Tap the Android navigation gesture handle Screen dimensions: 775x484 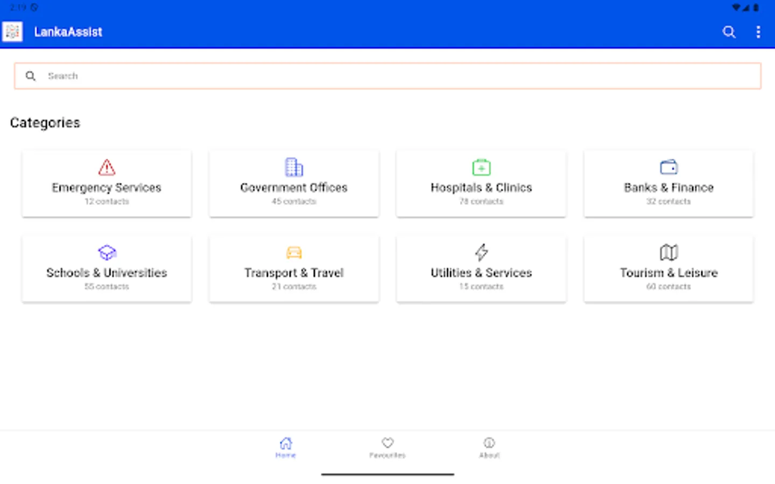coord(387,474)
